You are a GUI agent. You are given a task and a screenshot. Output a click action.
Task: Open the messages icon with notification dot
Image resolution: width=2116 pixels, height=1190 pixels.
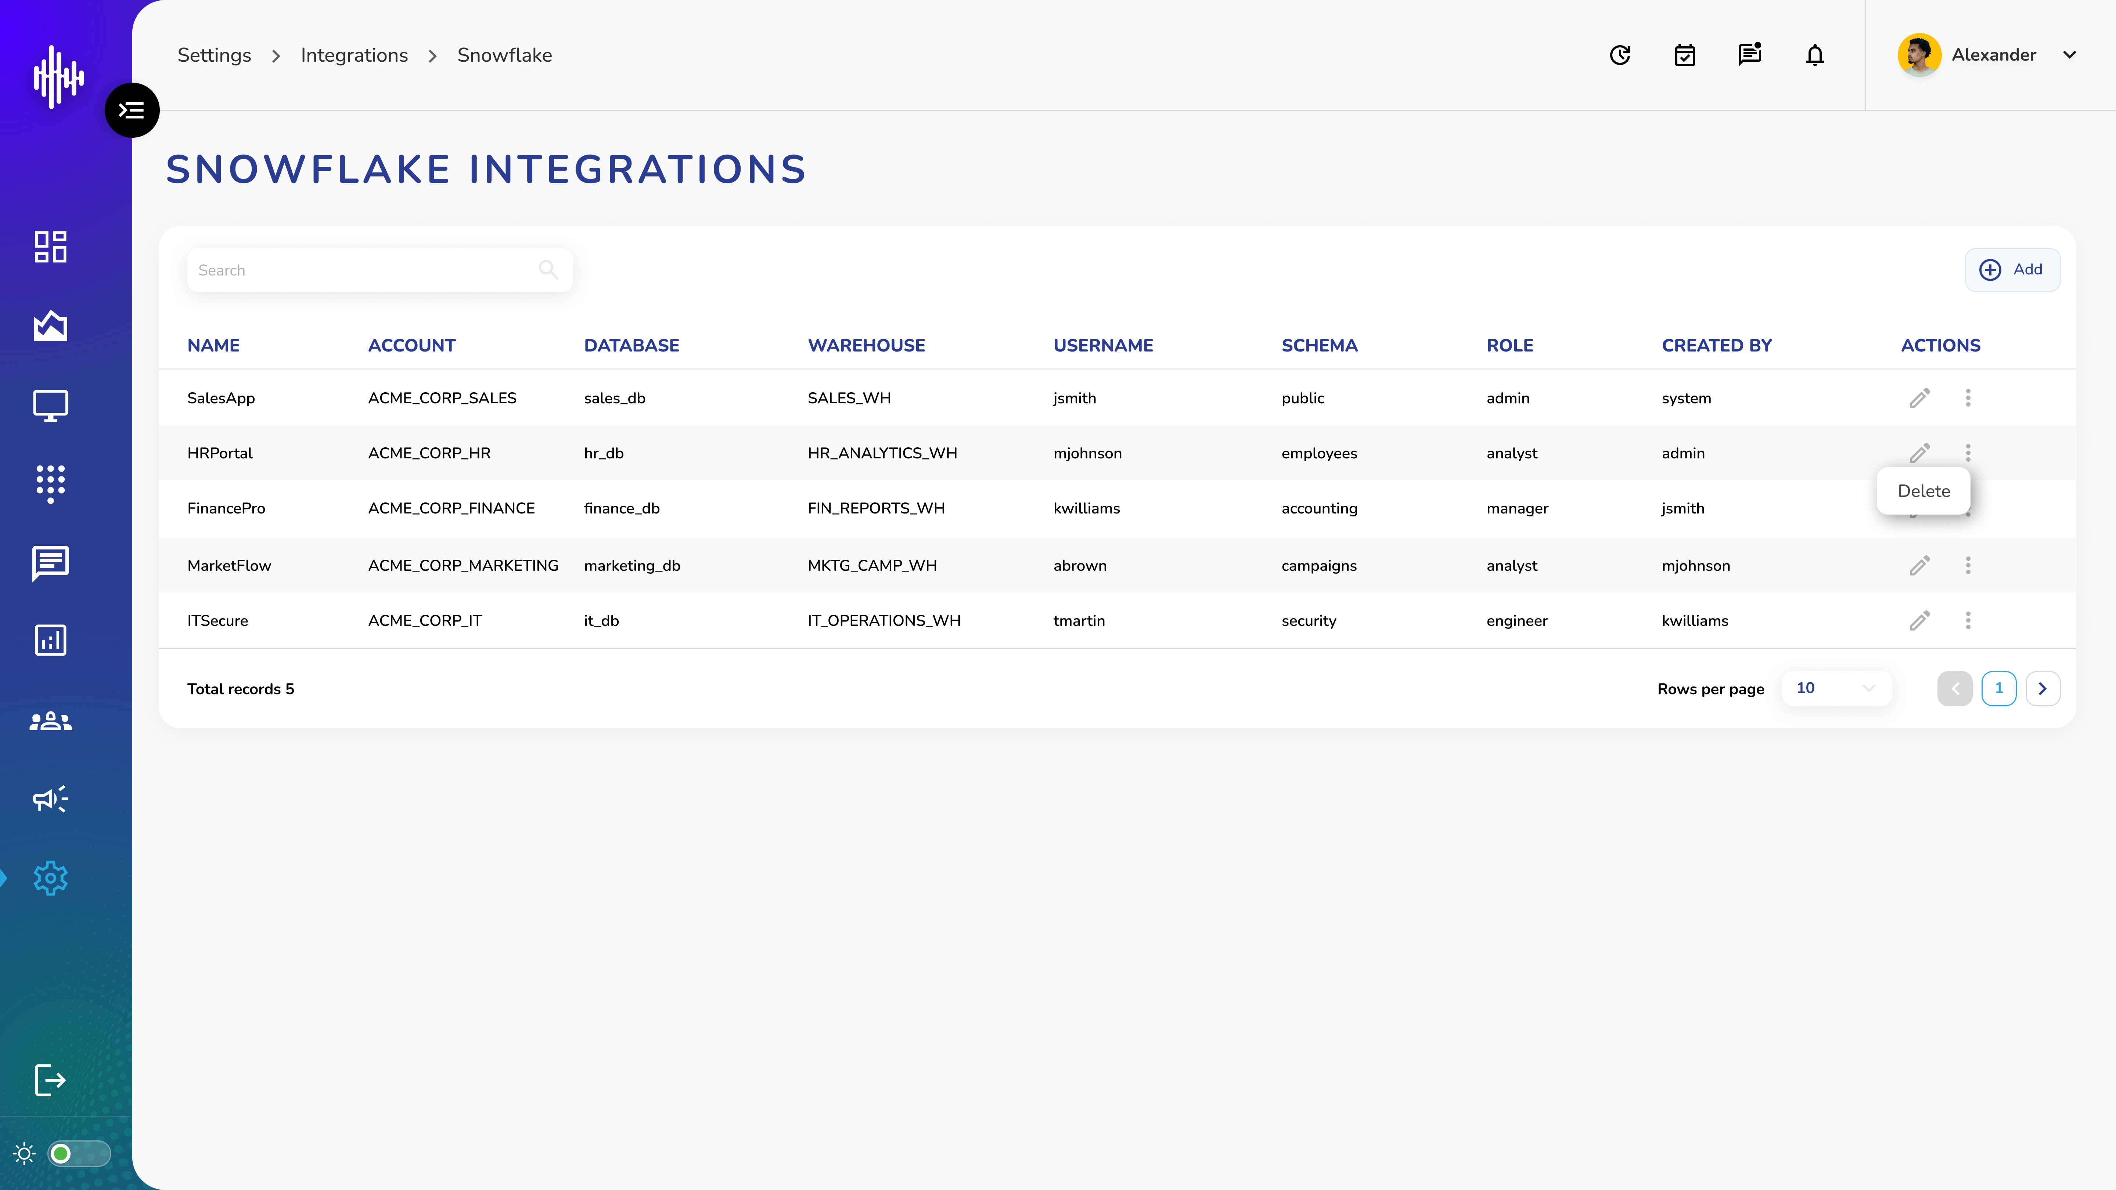1750,54
